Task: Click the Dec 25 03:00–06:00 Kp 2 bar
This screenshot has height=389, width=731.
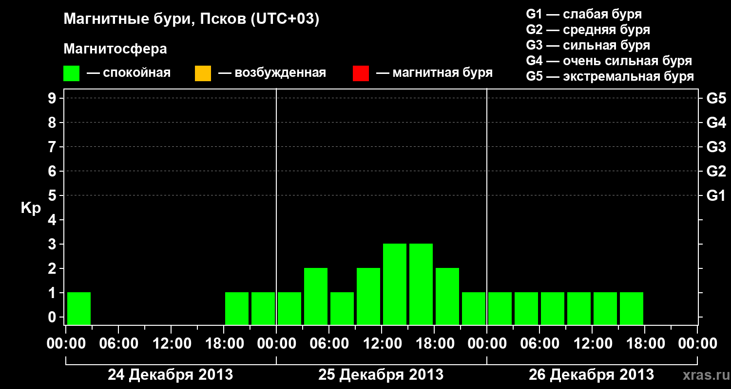Action: (x=316, y=296)
